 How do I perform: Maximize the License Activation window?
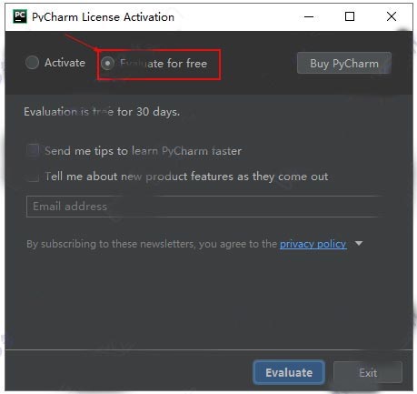click(350, 16)
